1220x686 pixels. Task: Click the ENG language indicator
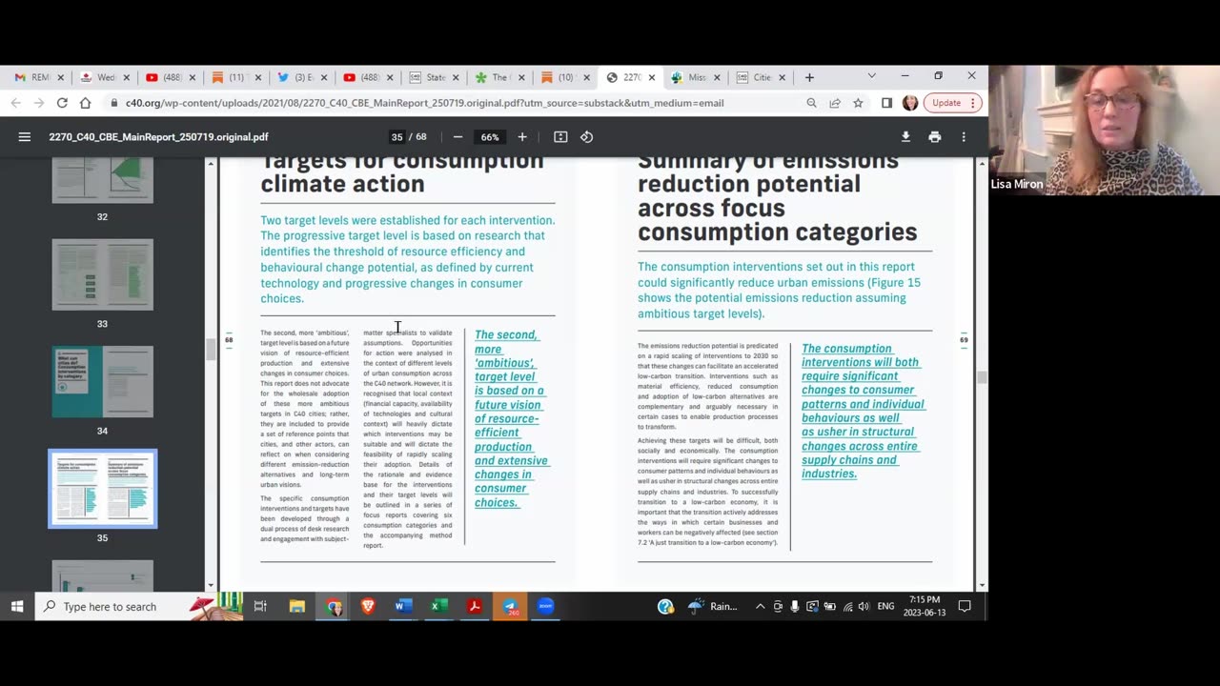click(885, 606)
